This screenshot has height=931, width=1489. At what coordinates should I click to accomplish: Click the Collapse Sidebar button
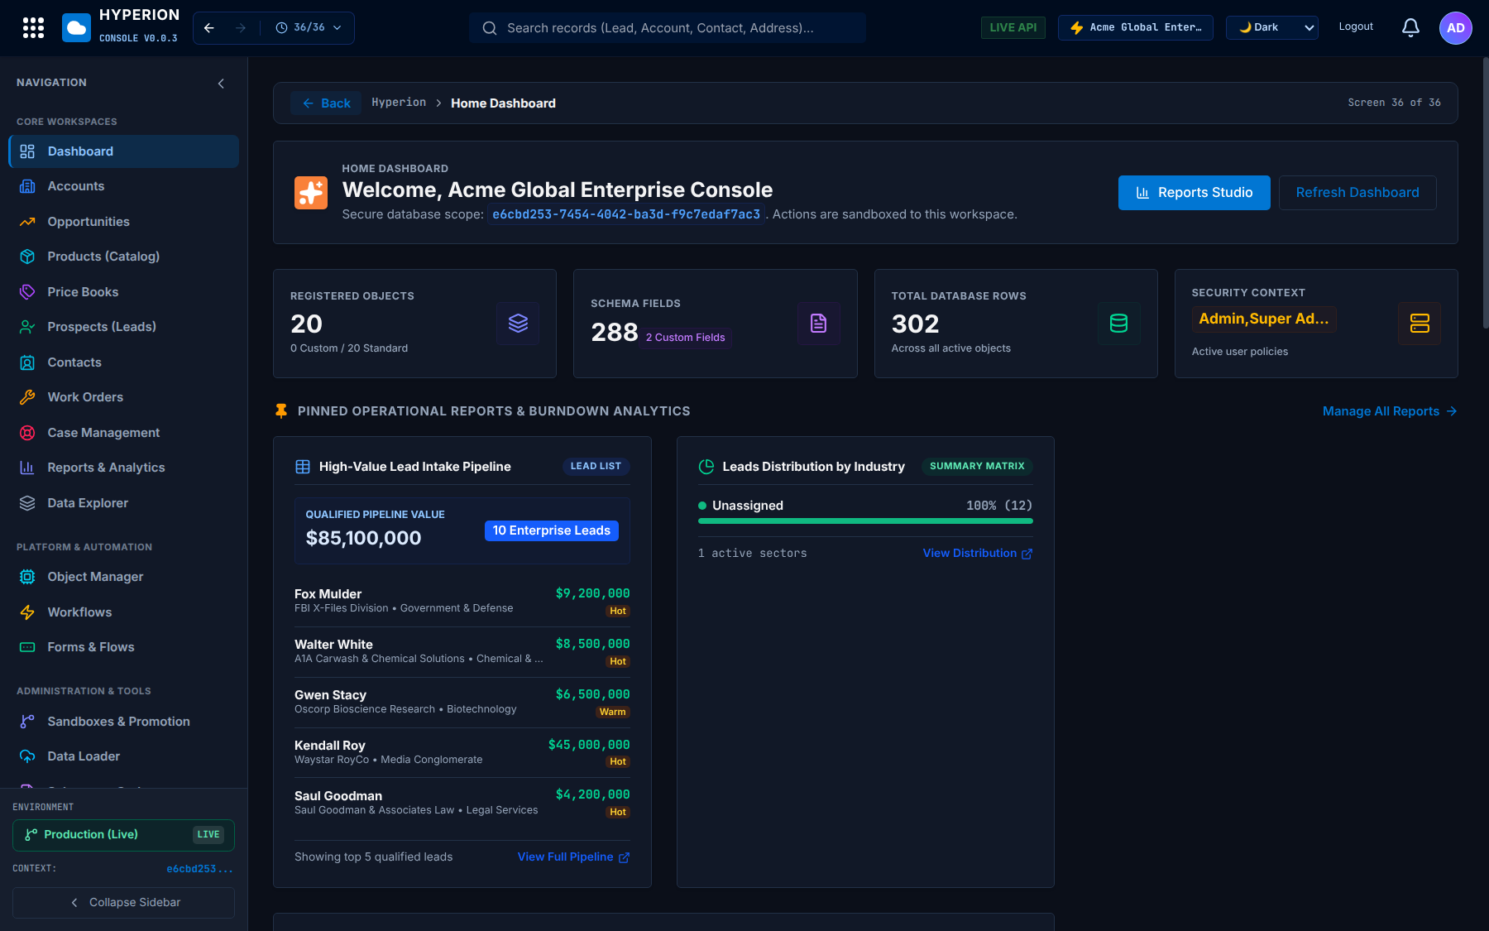[123, 903]
